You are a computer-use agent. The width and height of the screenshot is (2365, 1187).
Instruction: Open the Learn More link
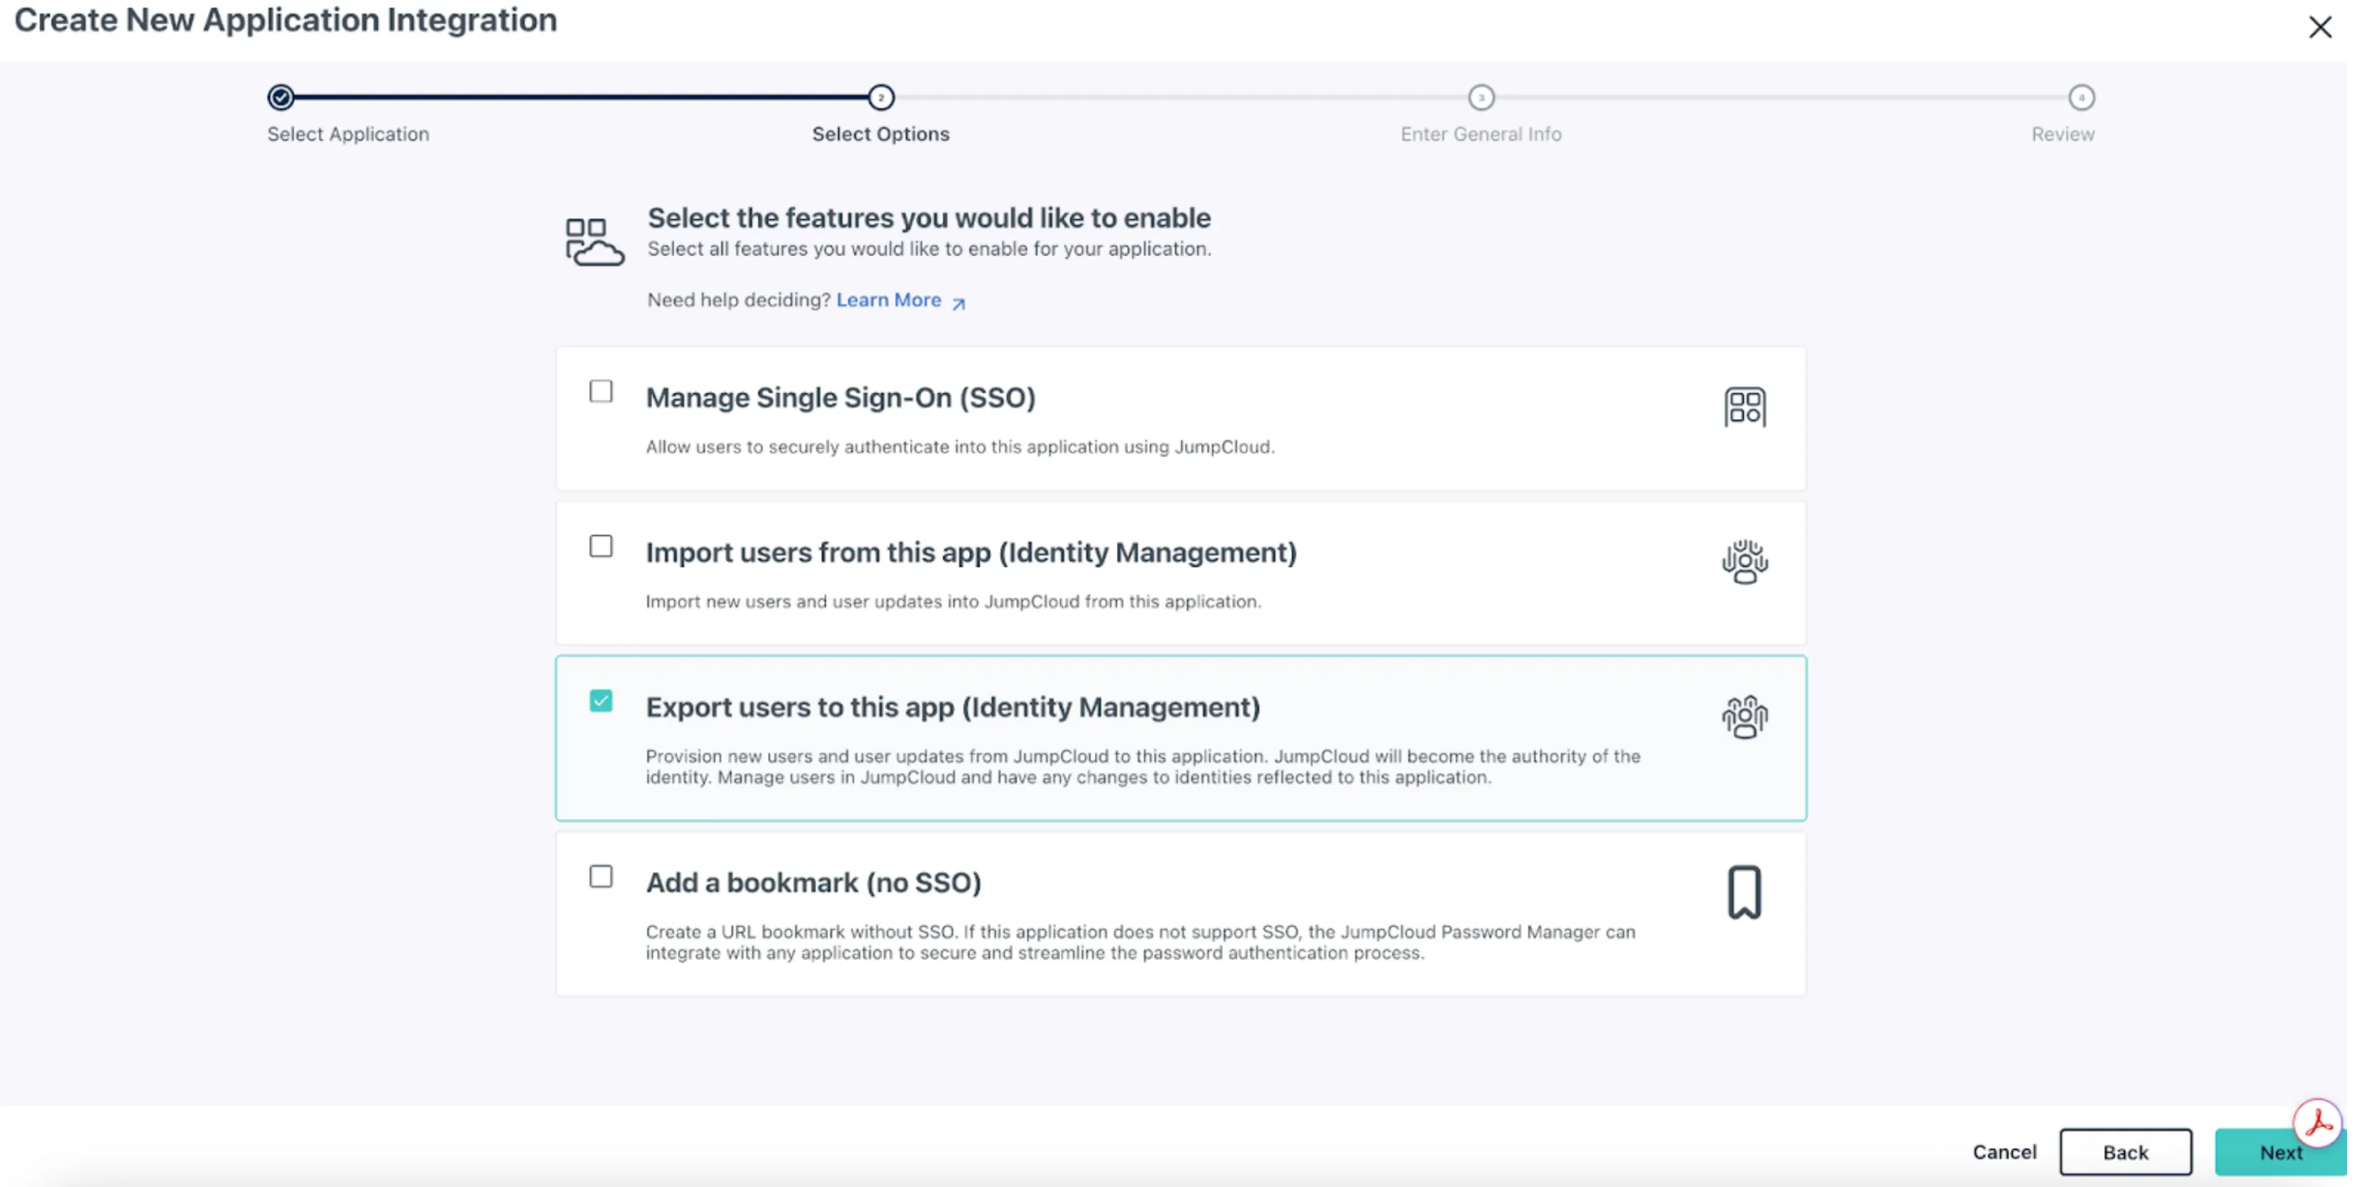889,300
